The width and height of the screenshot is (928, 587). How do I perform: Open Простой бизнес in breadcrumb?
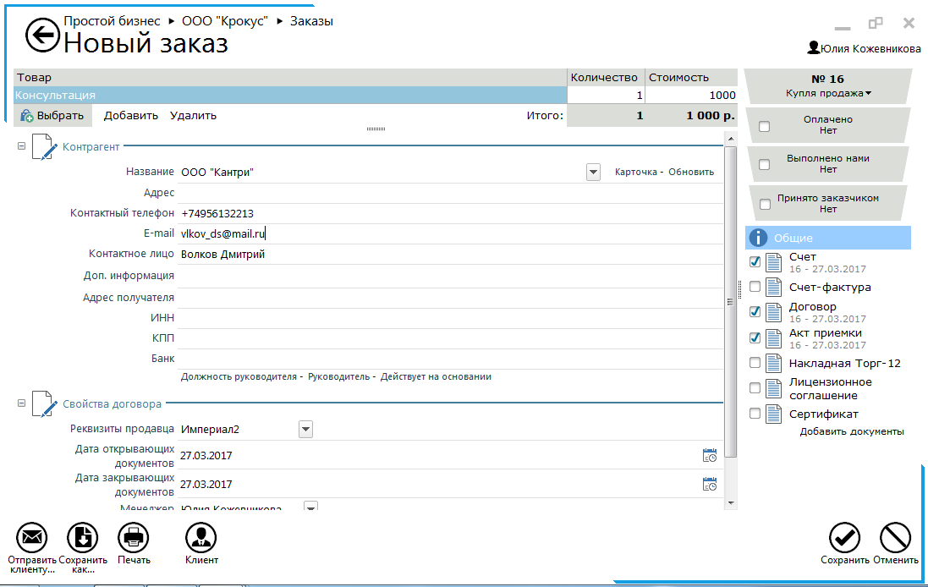click(112, 21)
